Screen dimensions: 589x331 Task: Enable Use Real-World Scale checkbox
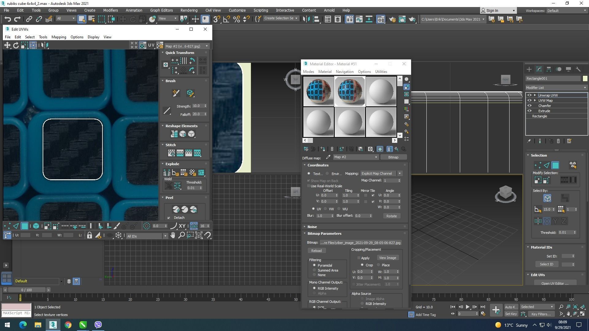[309, 186]
